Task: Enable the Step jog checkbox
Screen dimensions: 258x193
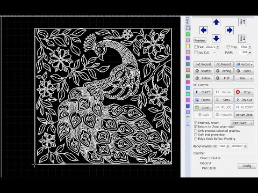Action: pos(228,47)
